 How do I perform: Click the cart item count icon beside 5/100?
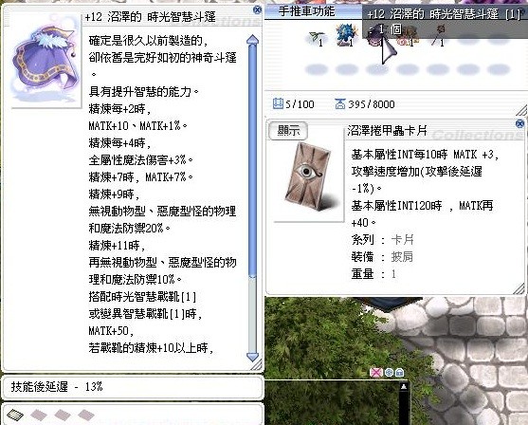278,103
